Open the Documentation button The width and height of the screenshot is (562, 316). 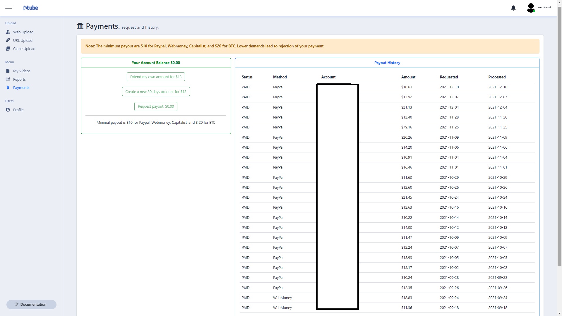point(31,304)
